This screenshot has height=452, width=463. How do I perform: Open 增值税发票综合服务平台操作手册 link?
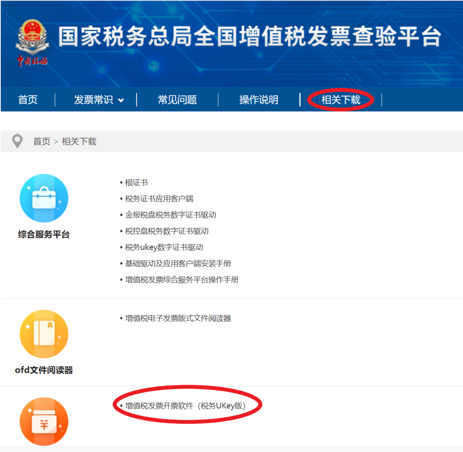pos(182,280)
